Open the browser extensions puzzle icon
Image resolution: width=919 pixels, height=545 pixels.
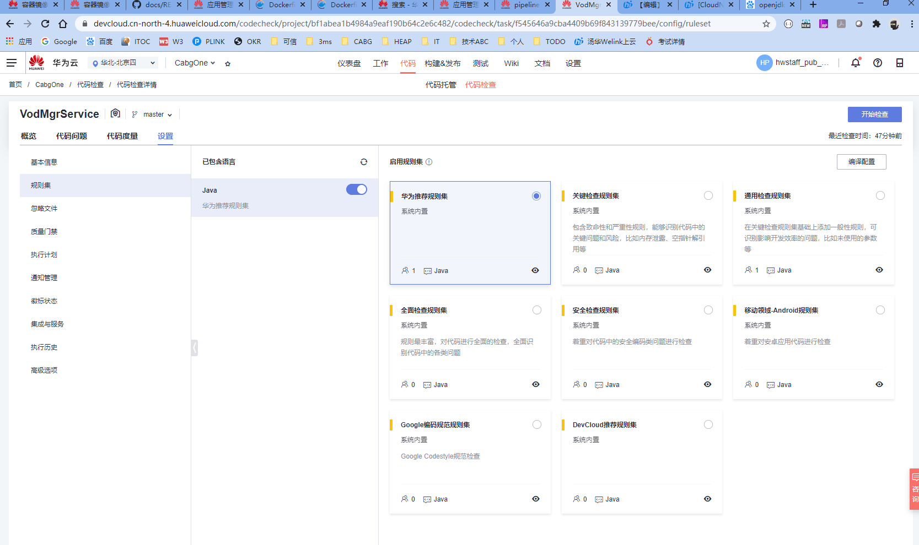pyautogui.click(x=877, y=24)
